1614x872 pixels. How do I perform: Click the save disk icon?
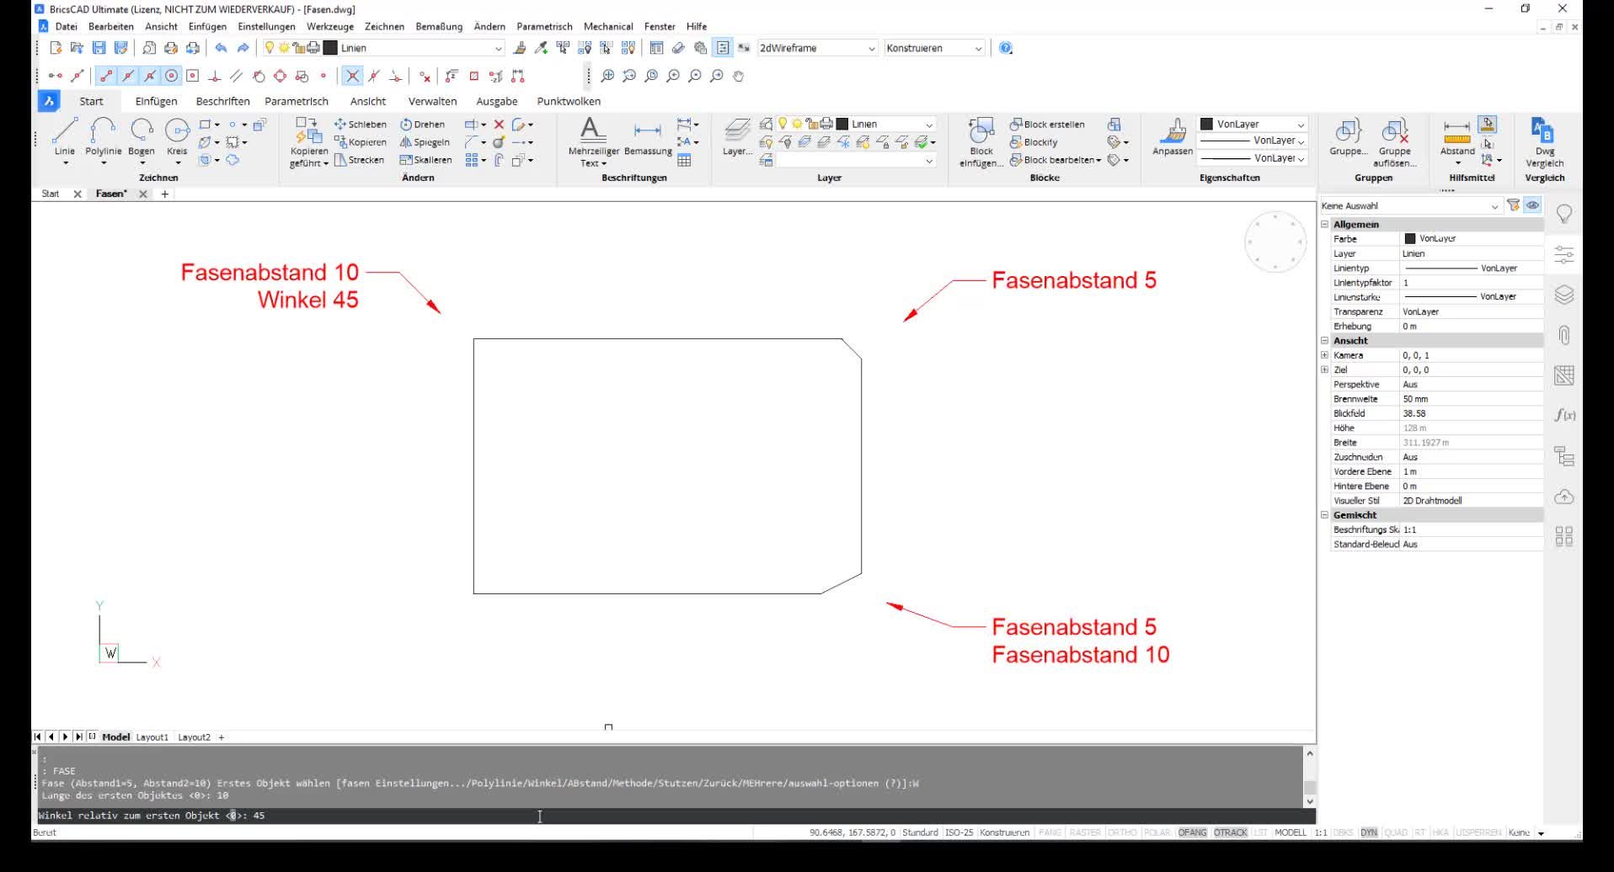(99, 48)
